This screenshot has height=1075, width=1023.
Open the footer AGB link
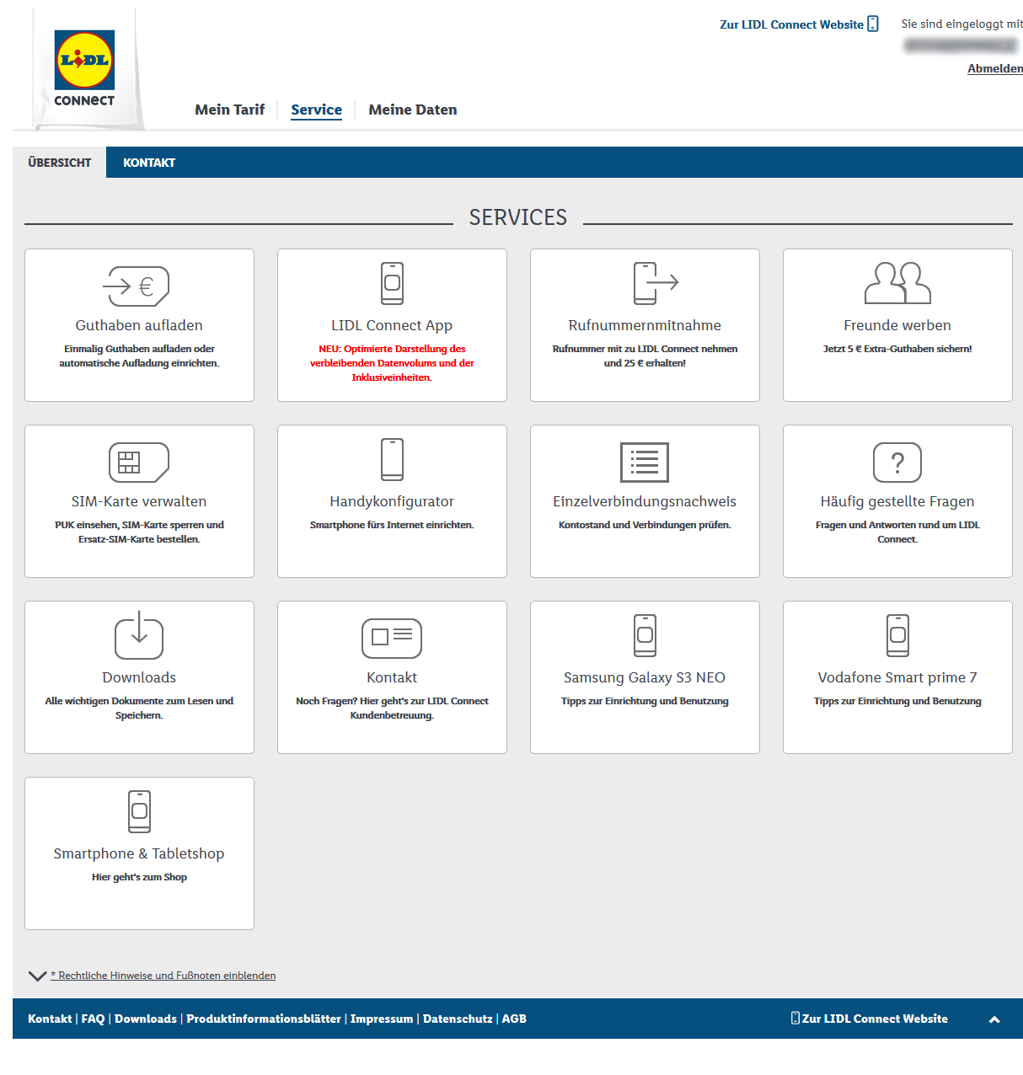point(514,1019)
